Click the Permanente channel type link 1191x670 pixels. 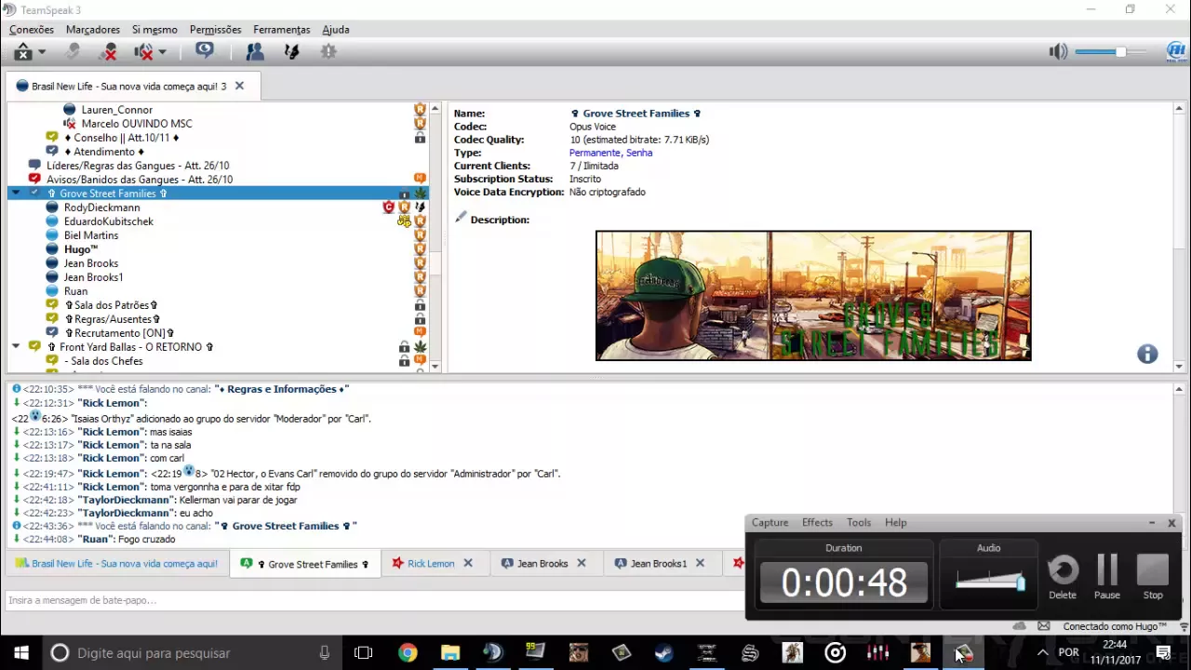595,153
